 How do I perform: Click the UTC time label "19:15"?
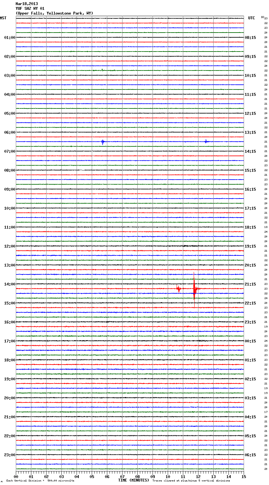click(250, 246)
